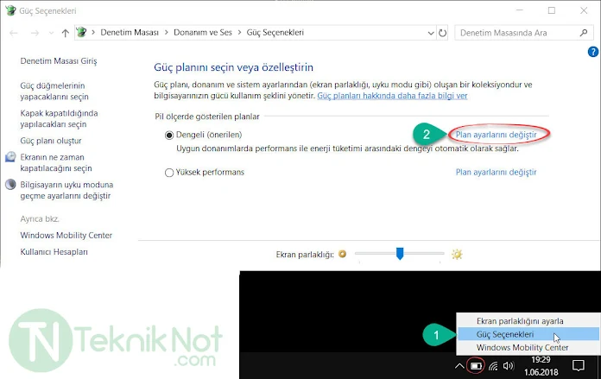Click Donanım ve Ses breadcrumb
This screenshot has width=601, height=379.
[203, 33]
